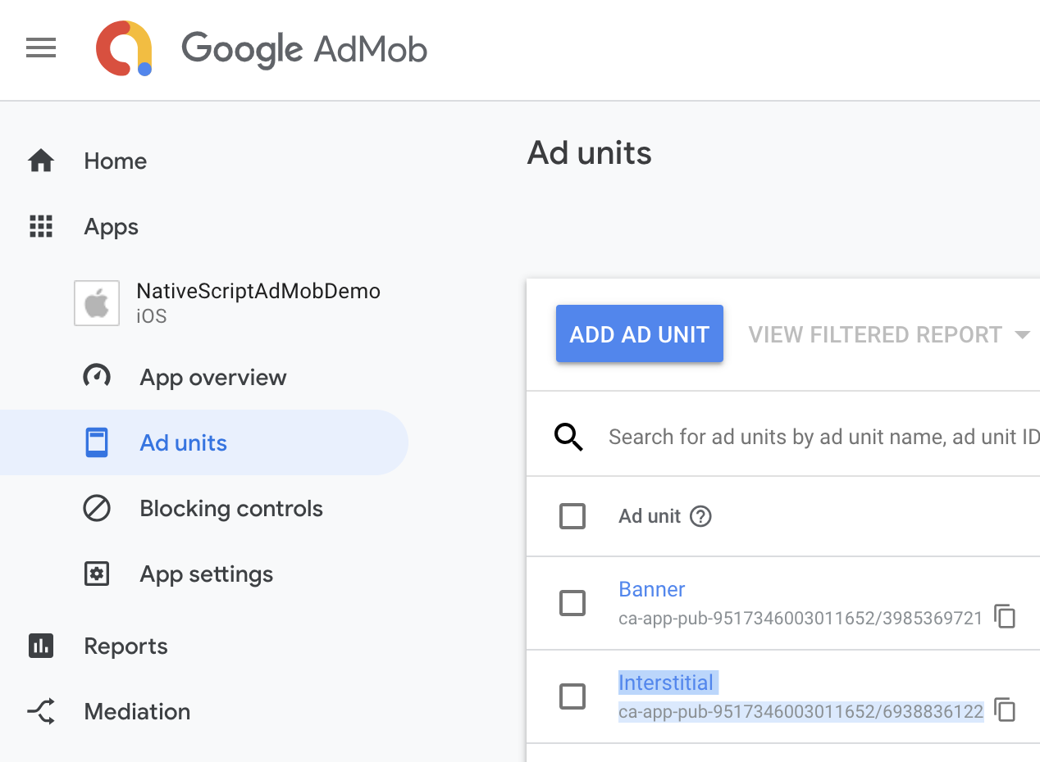Image resolution: width=1040 pixels, height=762 pixels.
Task: Click the Reports bar chart icon
Action: coord(41,646)
